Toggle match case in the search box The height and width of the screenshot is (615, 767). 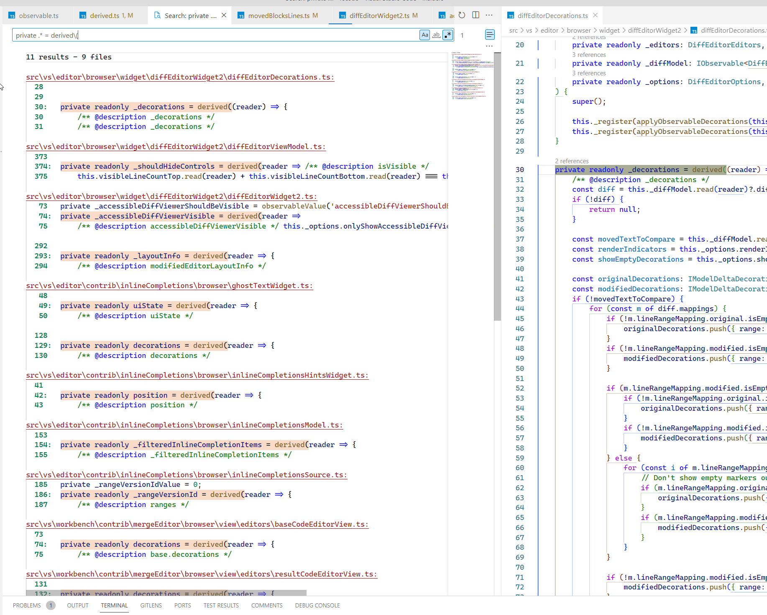pos(424,35)
